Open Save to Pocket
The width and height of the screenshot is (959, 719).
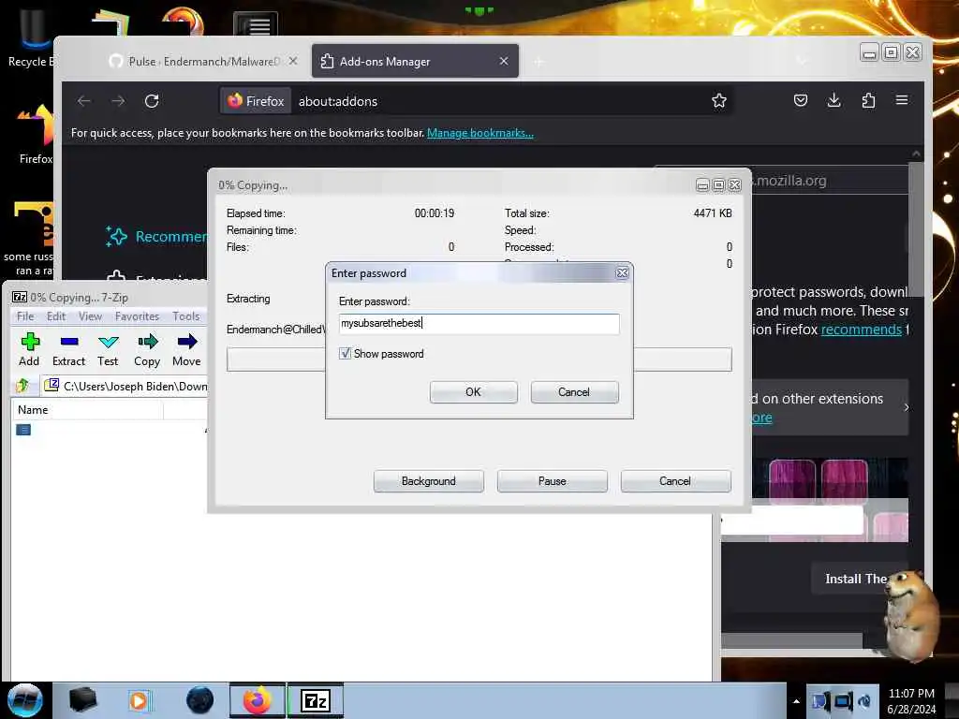[800, 100]
